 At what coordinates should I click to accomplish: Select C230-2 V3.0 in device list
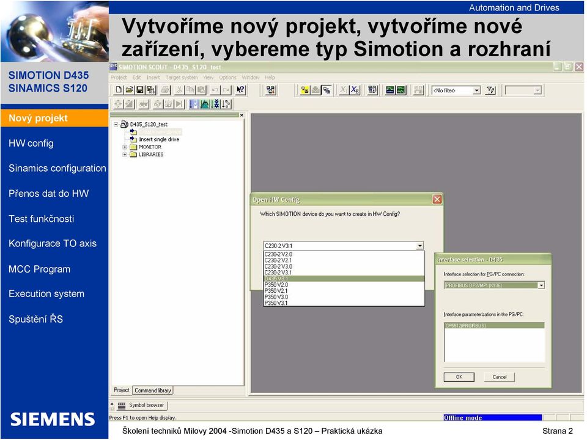[x=344, y=266]
